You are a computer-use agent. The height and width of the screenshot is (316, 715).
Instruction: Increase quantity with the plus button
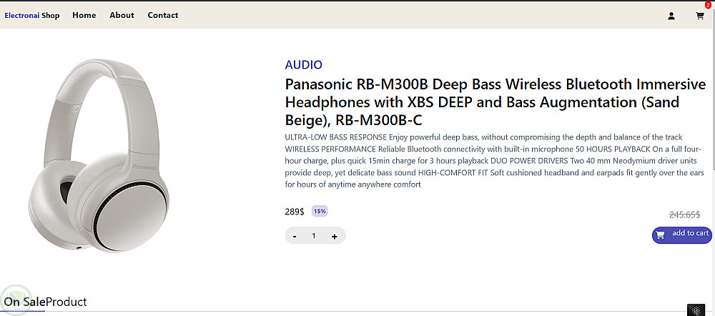tap(334, 236)
